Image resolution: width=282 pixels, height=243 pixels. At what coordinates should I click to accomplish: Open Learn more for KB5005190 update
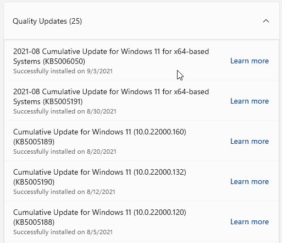250,182
